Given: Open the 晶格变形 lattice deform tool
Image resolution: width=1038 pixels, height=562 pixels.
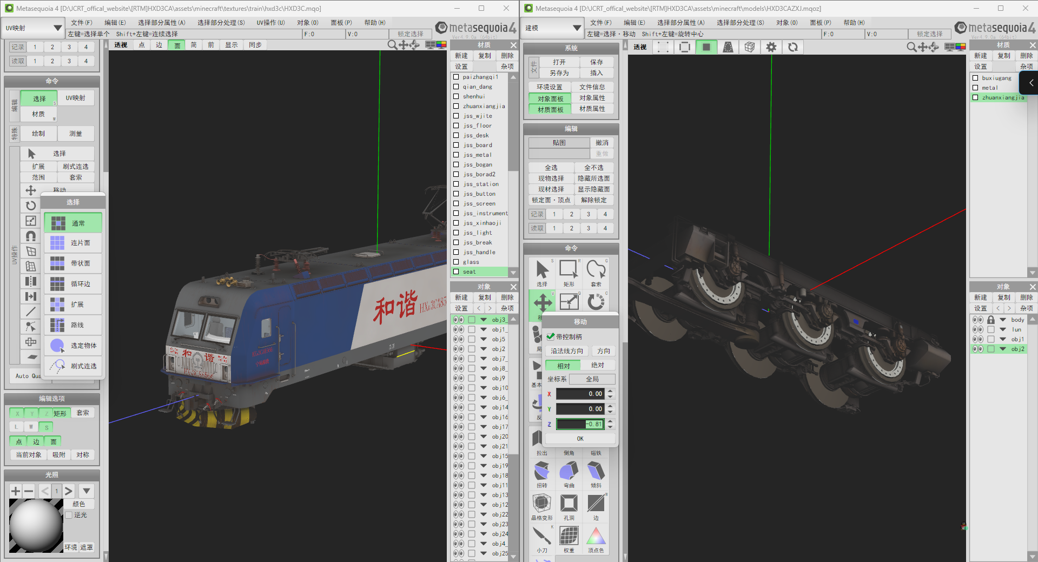Looking at the screenshot, I should click(x=542, y=507).
